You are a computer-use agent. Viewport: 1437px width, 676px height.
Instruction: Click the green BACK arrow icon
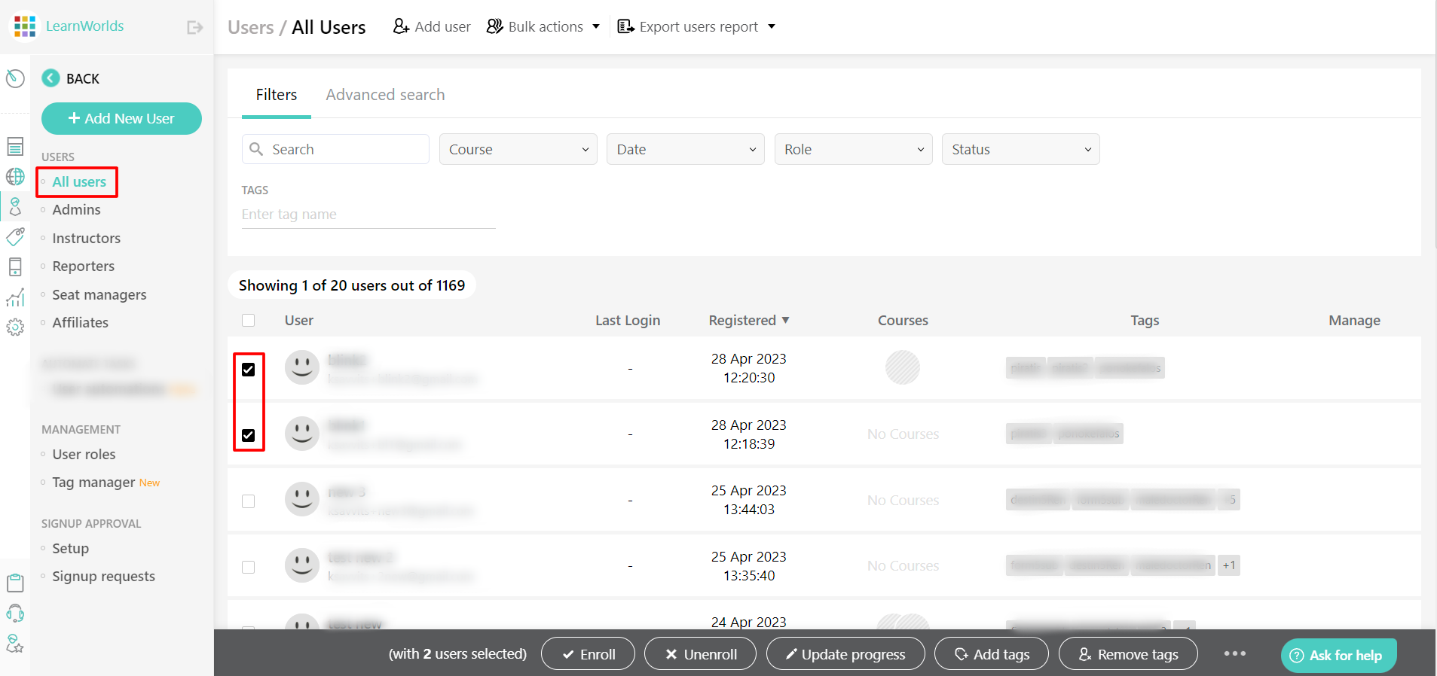tap(50, 78)
